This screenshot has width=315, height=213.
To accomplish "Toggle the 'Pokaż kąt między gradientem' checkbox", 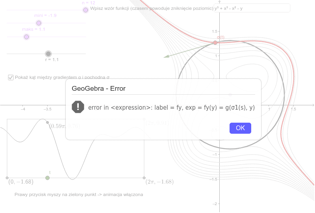I will coord(11,77).
